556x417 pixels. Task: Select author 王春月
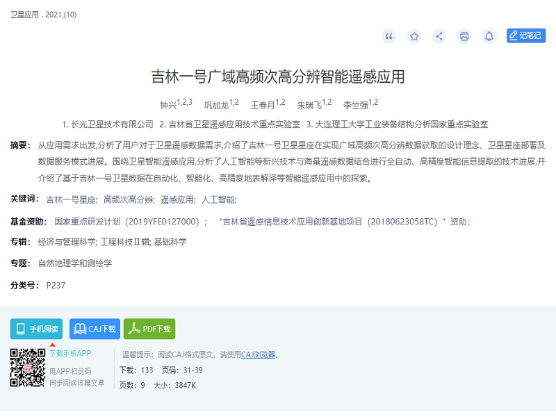[x=262, y=105]
